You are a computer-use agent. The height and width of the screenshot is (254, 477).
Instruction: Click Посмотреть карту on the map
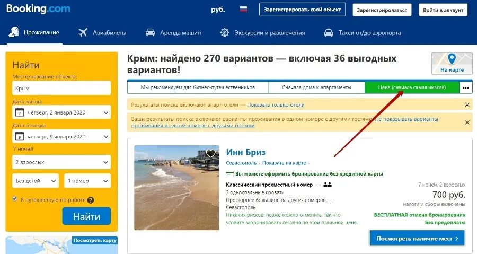tap(95, 240)
